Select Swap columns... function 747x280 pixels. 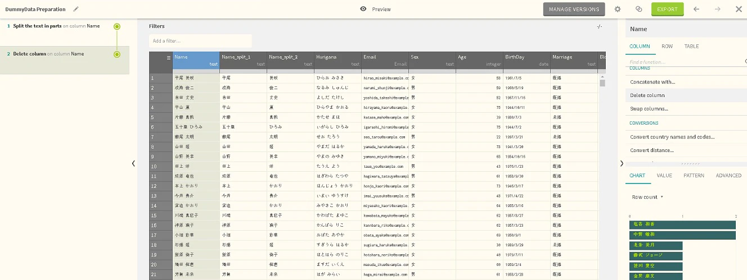[686, 109]
